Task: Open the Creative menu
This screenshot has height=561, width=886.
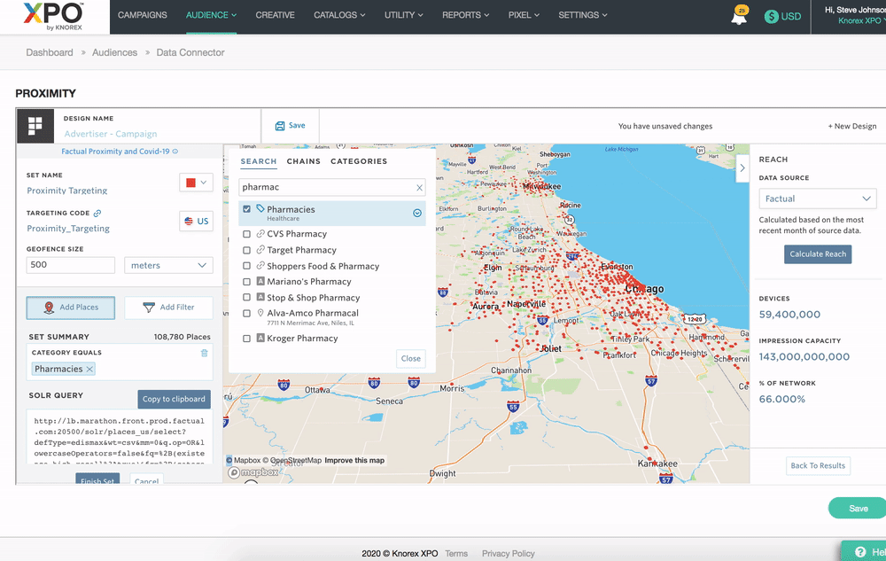Action: 275,15
